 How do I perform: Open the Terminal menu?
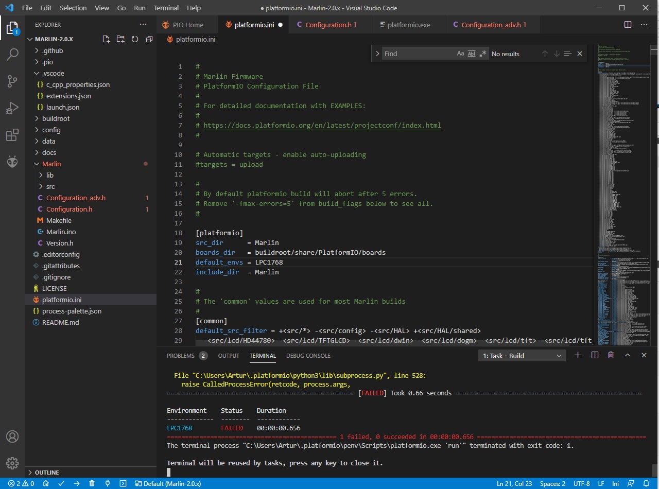click(166, 8)
